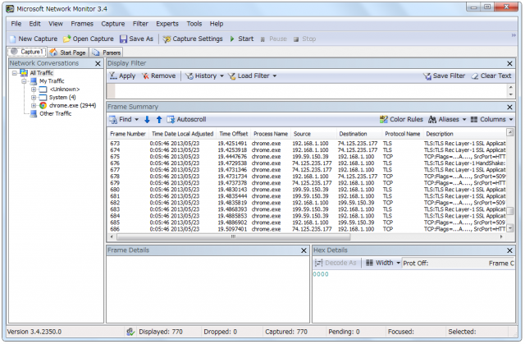Click the Decode As button in Hex Details
The width and height of the screenshot is (525, 344).
click(x=336, y=263)
